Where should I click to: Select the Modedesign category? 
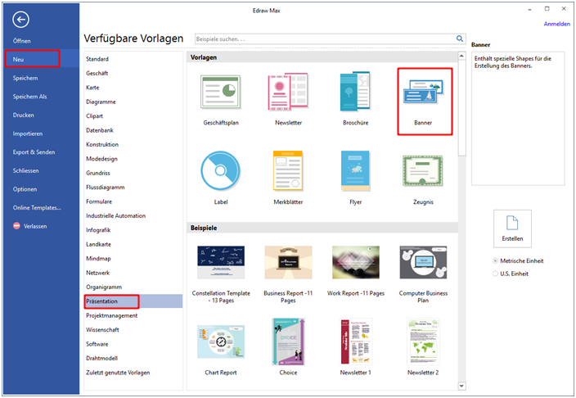click(101, 159)
